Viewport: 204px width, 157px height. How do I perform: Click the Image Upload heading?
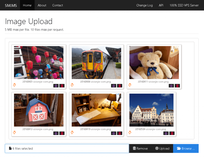coord(29,21)
